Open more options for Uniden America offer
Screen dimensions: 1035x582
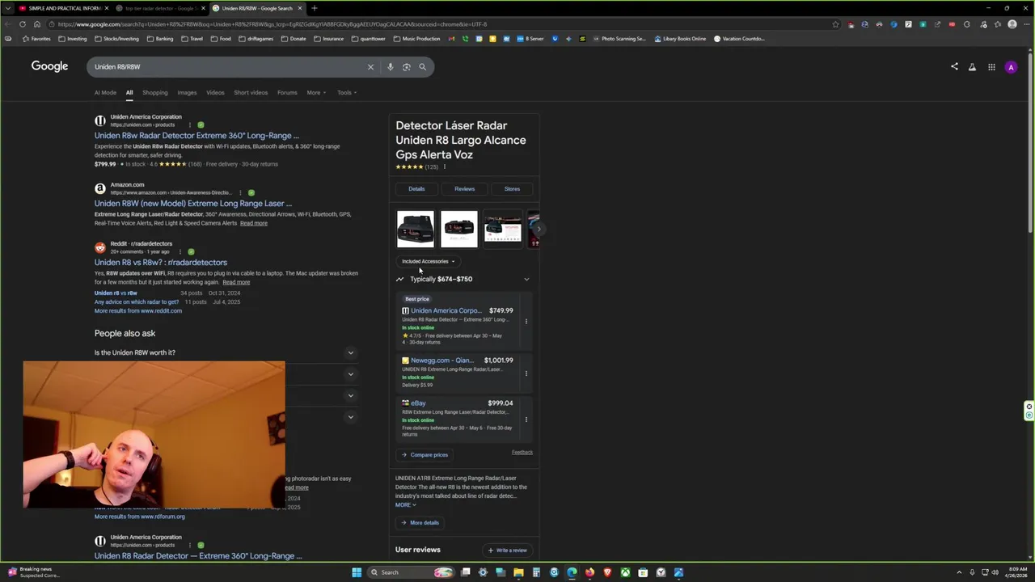pyautogui.click(x=526, y=322)
